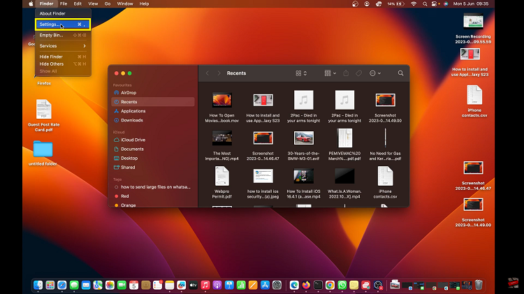Open the Group By dropdown in toolbar
524x294 pixels.
pyautogui.click(x=330, y=73)
